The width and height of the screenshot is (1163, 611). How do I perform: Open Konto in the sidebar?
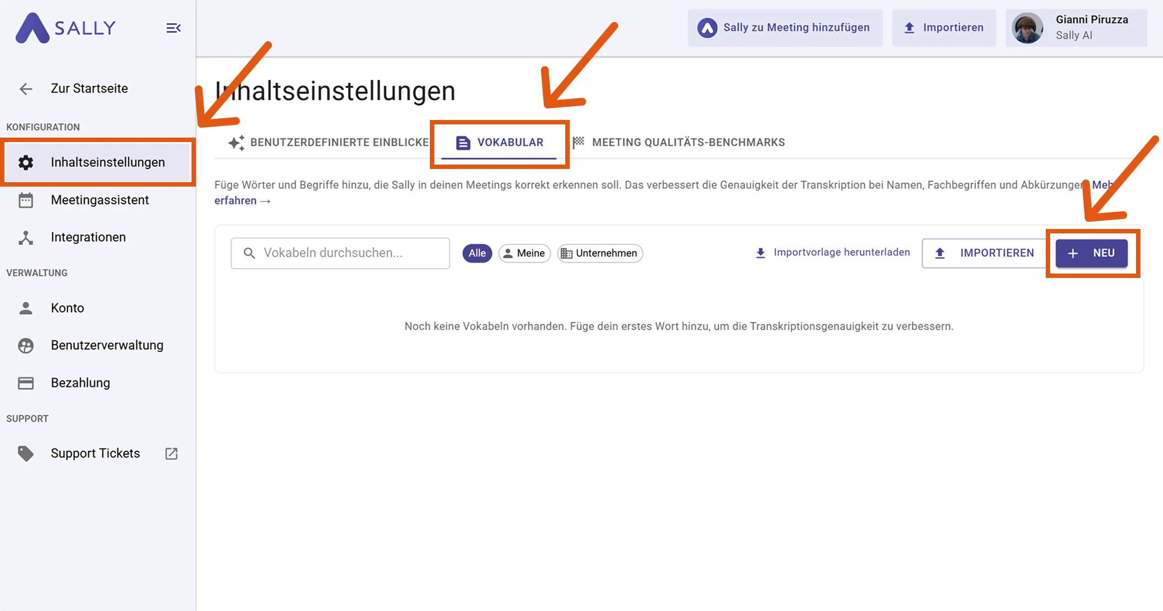pyautogui.click(x=98, y=308)
